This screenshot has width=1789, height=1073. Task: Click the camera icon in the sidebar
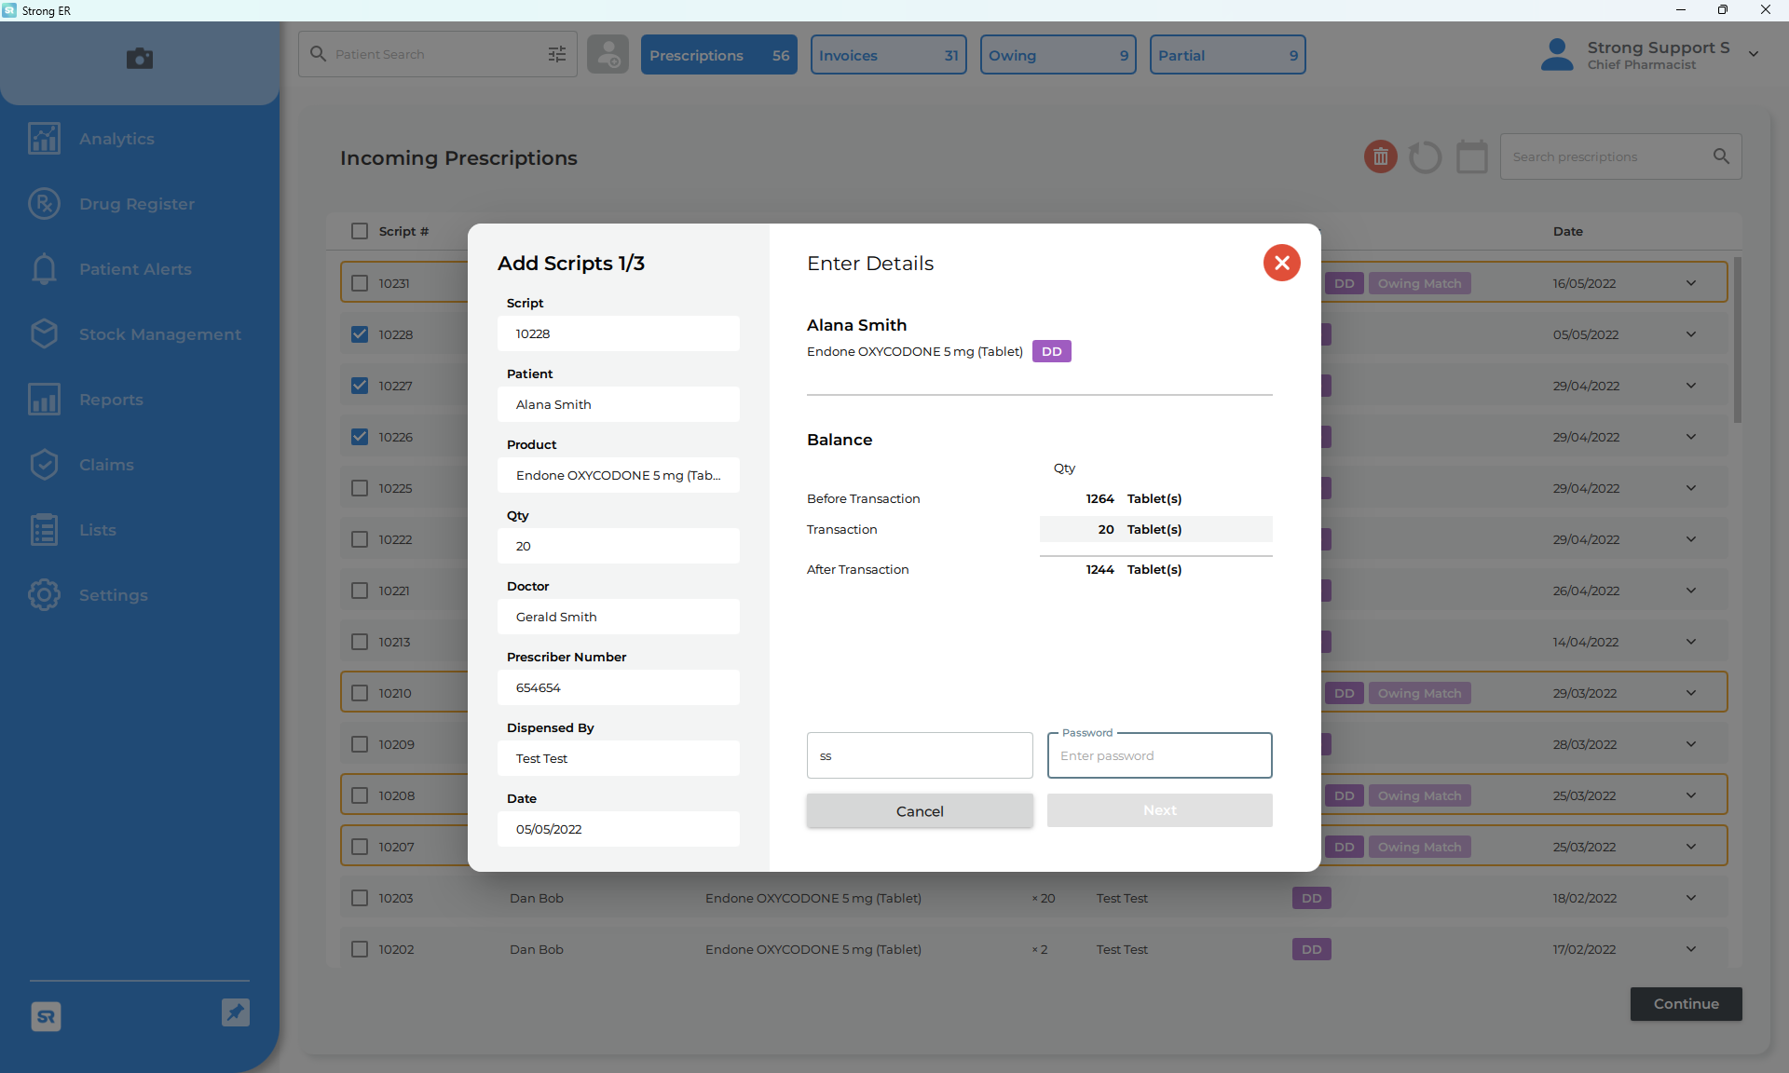coord(139,59)
